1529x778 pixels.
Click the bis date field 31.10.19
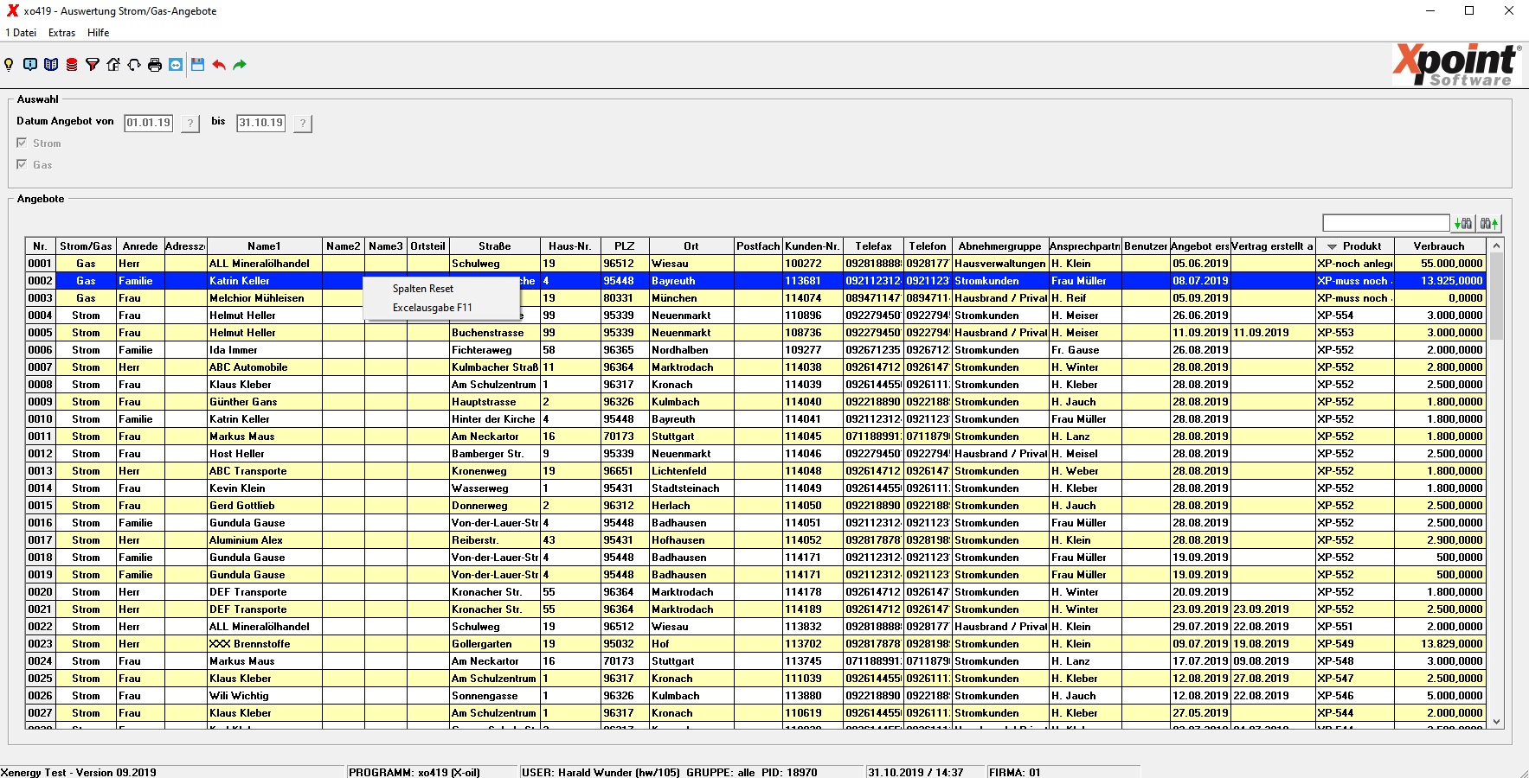click(261, 123)
